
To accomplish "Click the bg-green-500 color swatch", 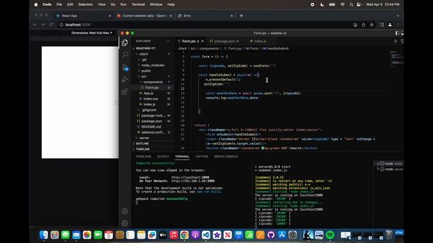I will (263, 148).
